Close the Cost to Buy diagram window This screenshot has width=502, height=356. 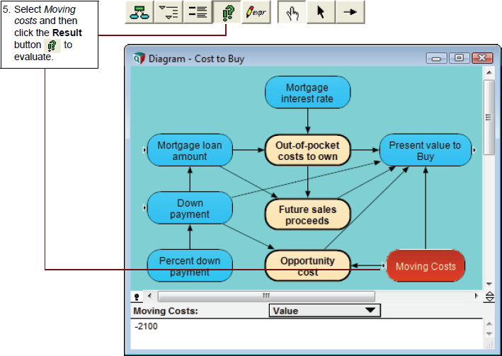pyautogui.click(x=482, y=58)
